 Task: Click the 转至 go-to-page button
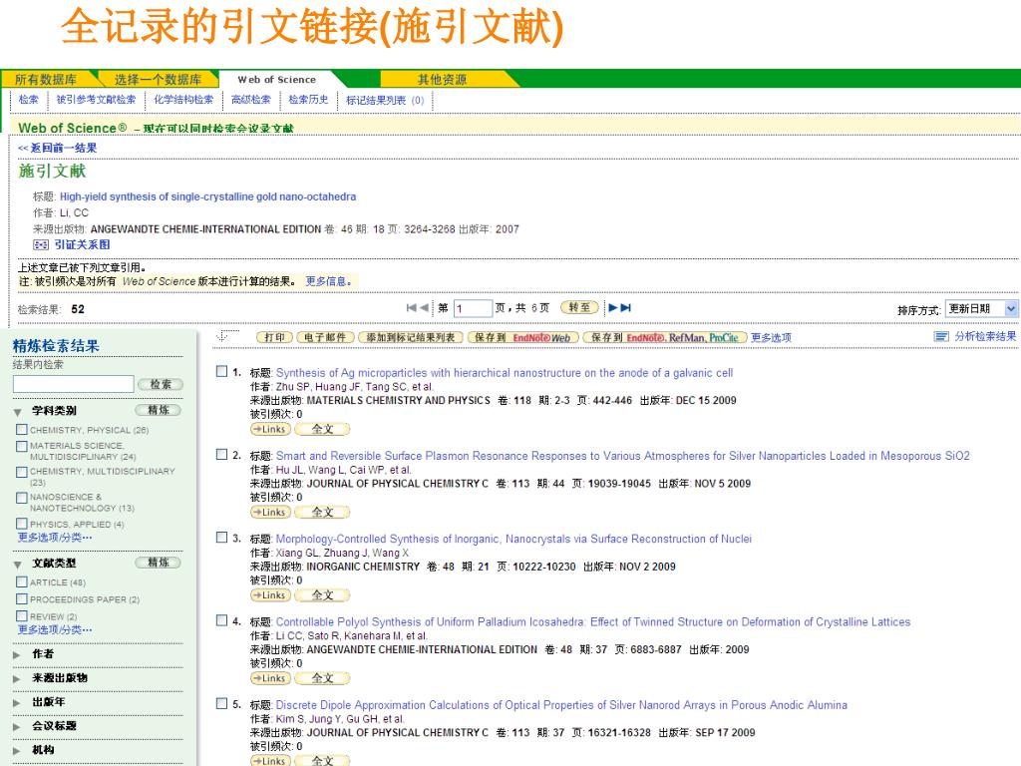click(x=579, y=307)
